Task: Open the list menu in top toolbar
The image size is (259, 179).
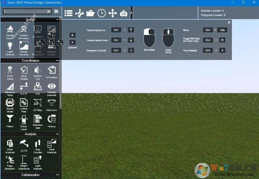Action: 69,13
